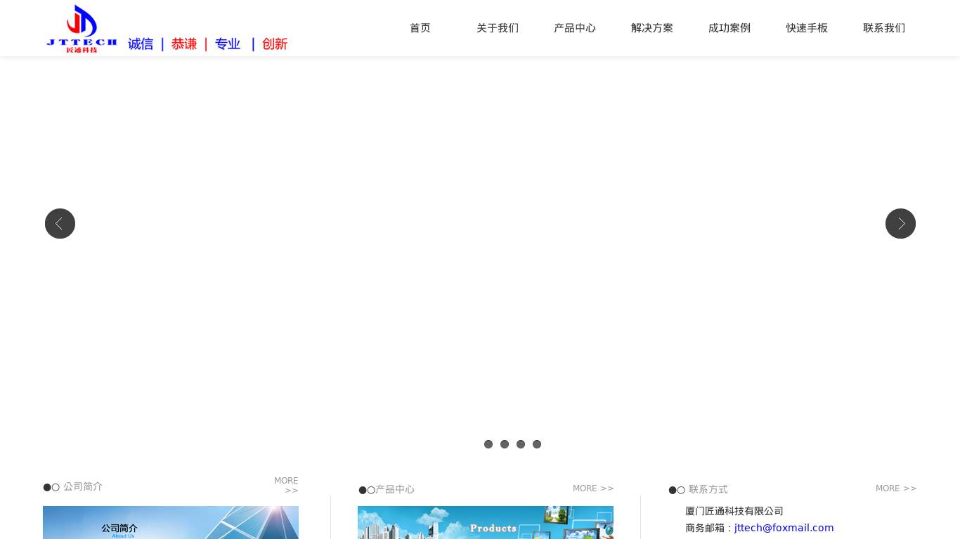
Task: Go to previous carousel slide arrow
Action: coord(60,223)
